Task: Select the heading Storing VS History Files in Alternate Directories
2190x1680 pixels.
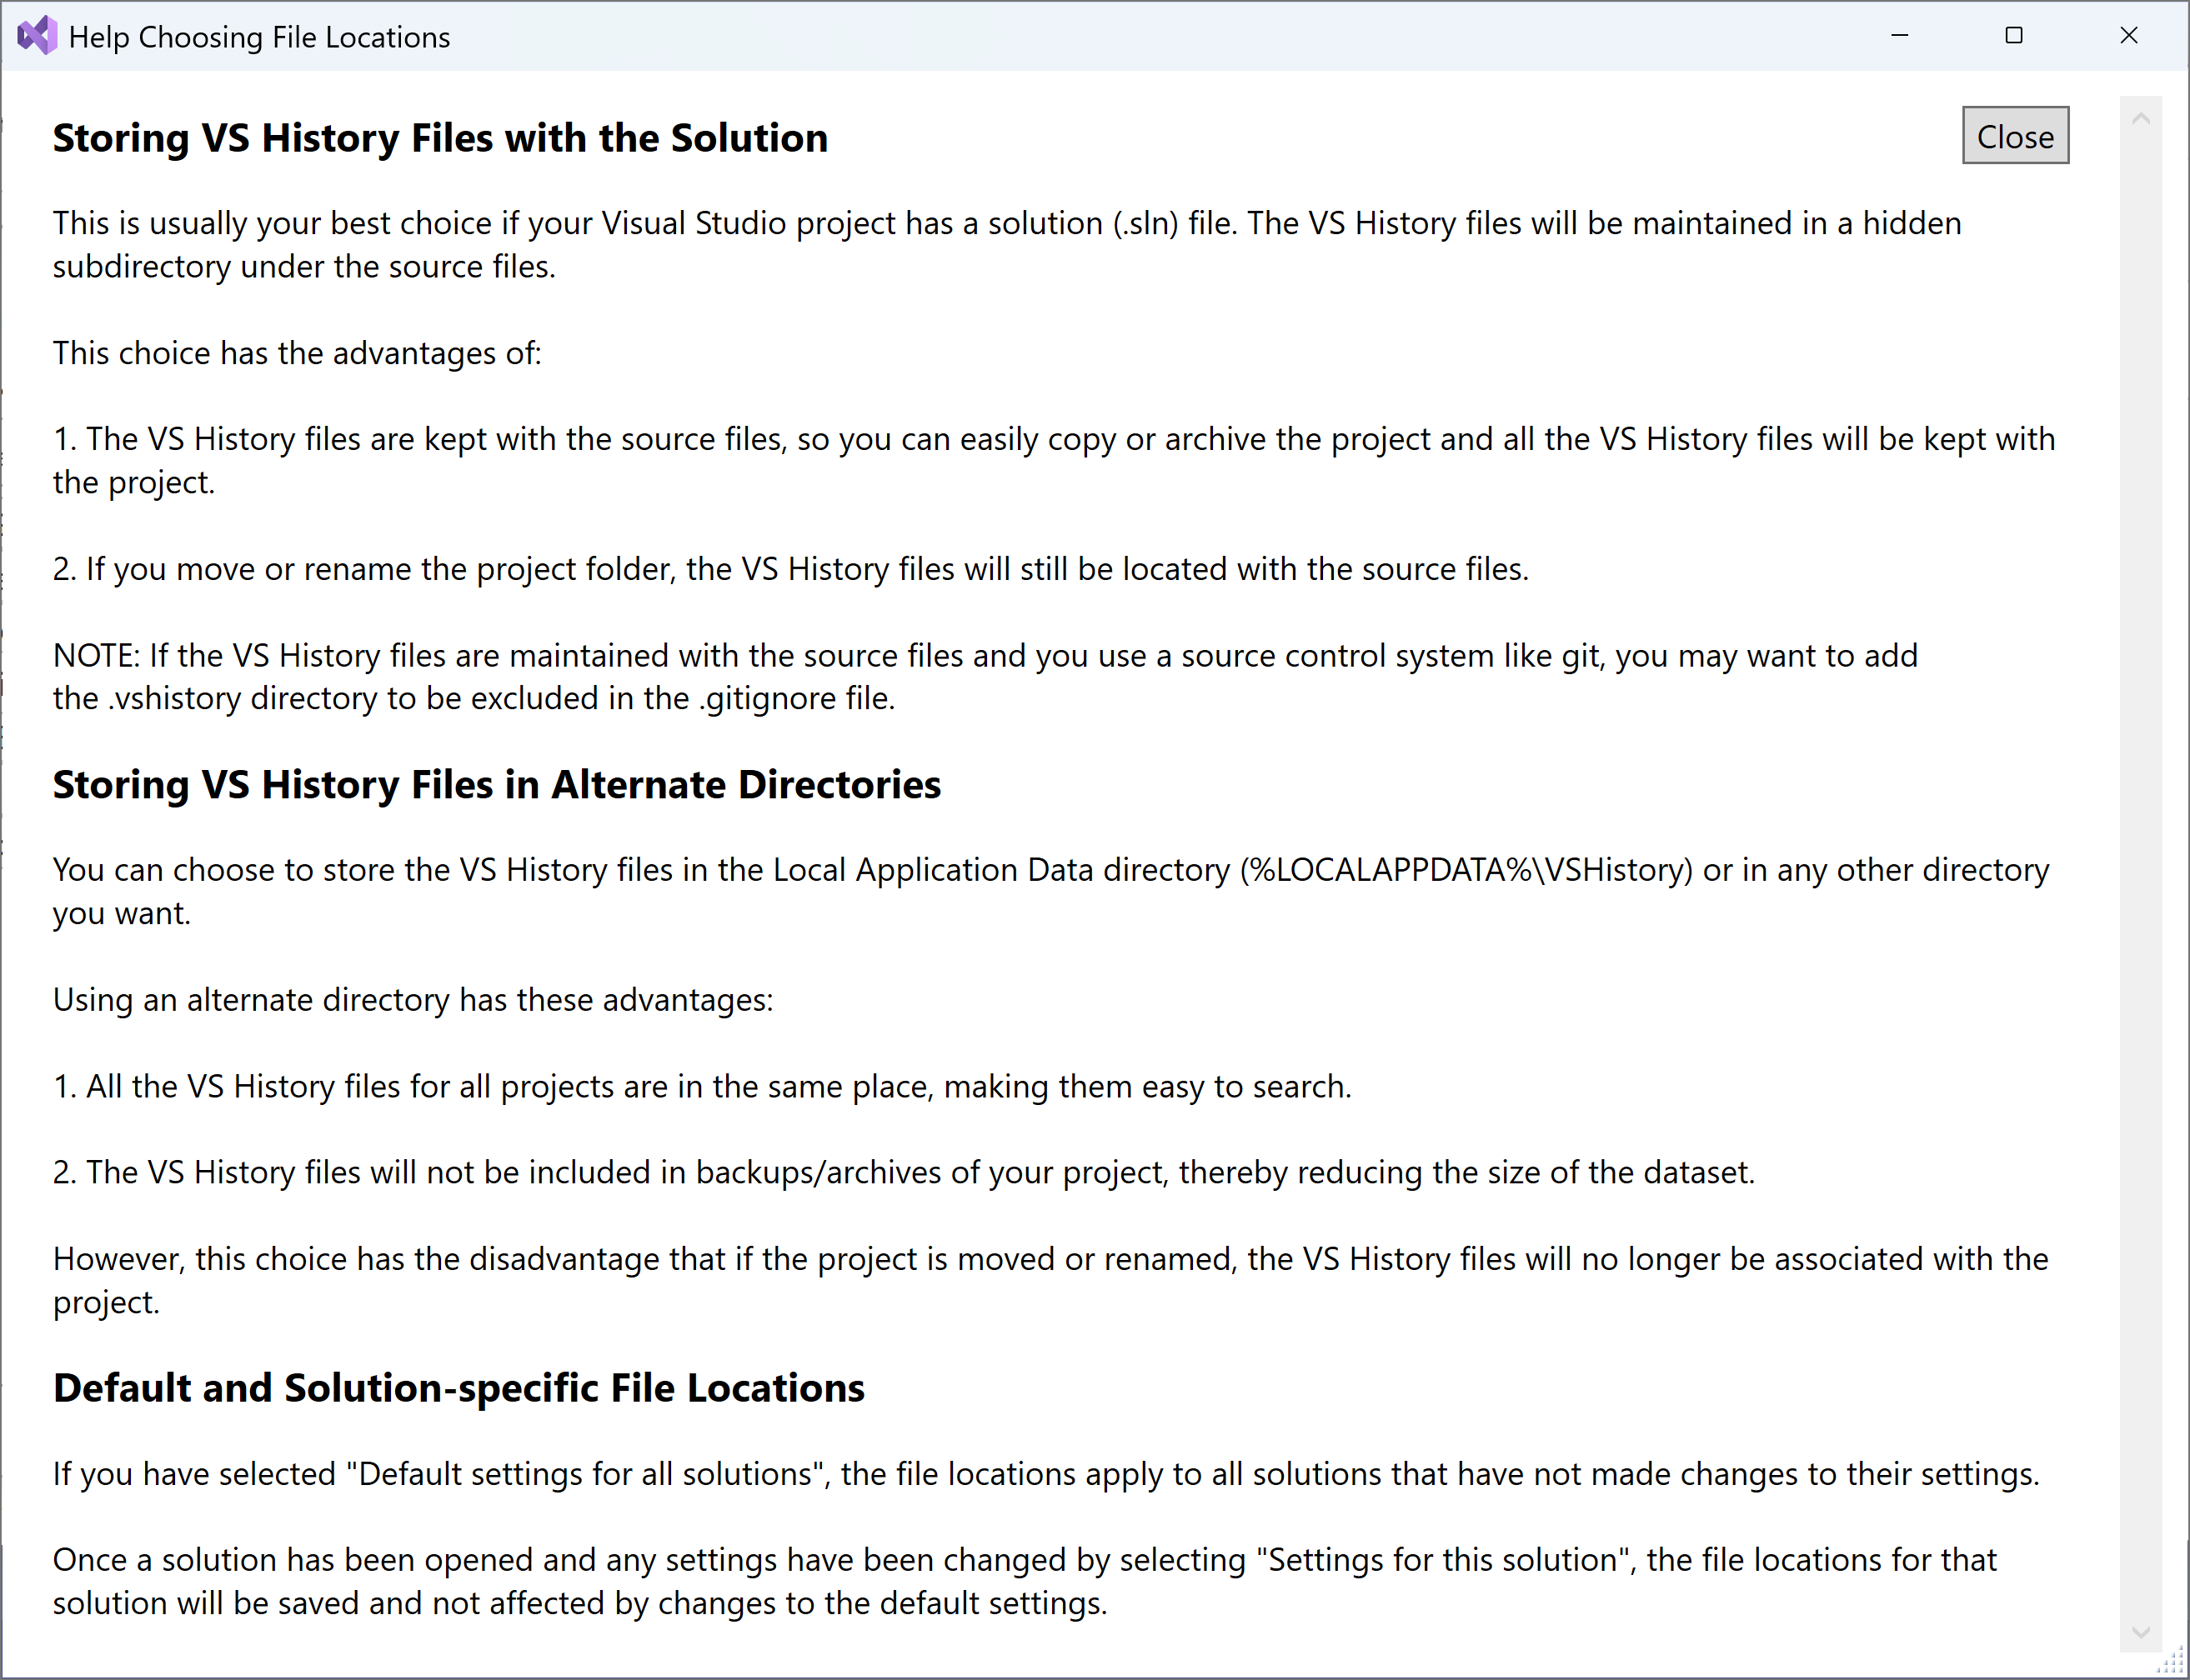Action: 496,786
